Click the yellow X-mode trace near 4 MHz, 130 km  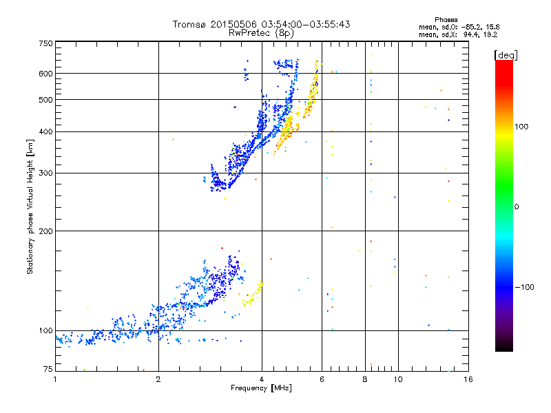tap(253, 294)
